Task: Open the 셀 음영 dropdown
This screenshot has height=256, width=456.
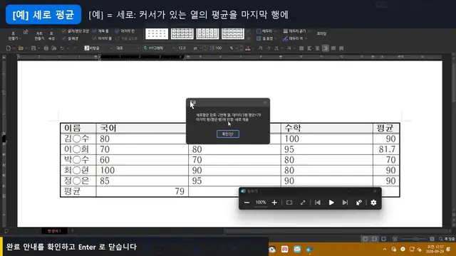Action: [266, 38]
